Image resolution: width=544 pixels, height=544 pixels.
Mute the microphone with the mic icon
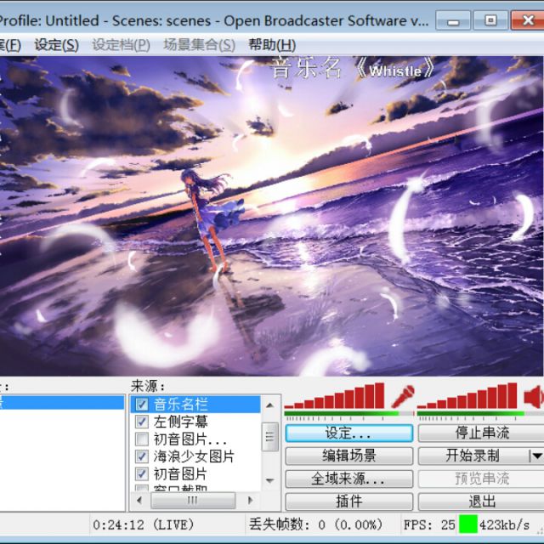tap(402, 396)
